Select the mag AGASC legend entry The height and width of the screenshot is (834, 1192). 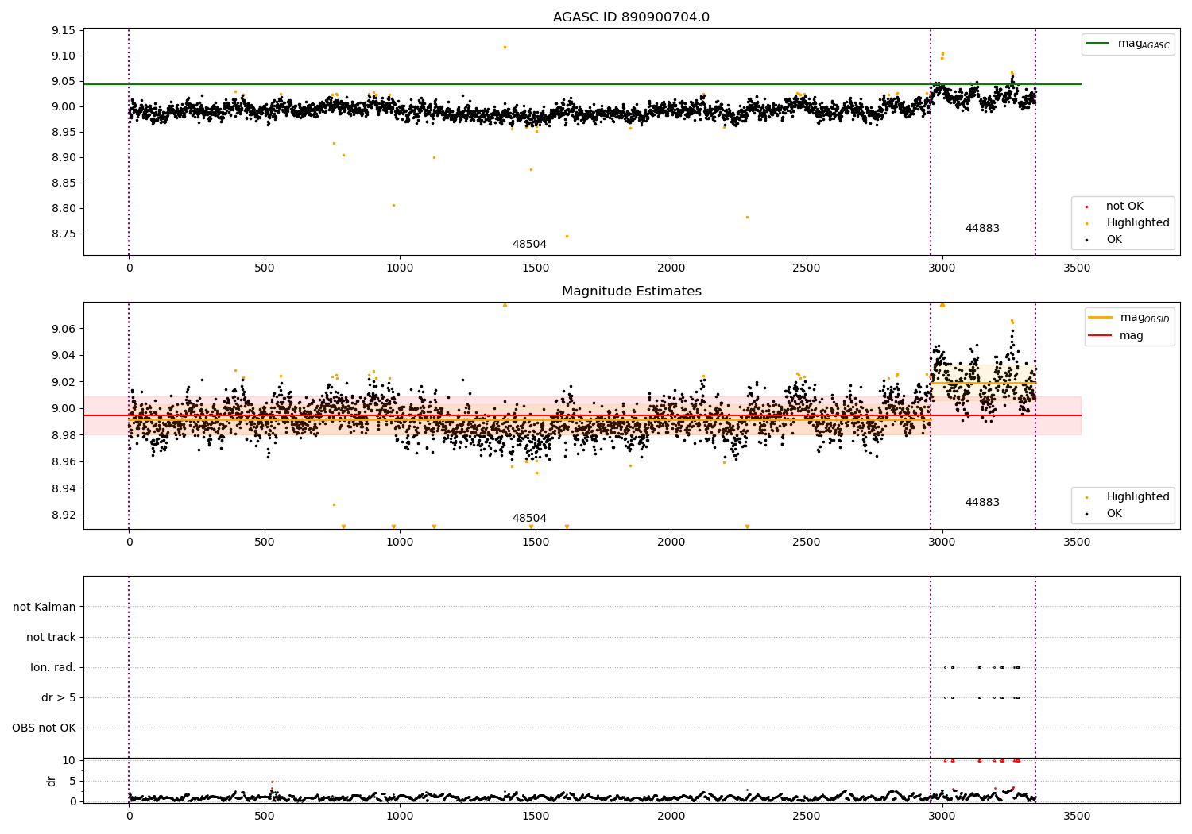tap(1128, 44)
